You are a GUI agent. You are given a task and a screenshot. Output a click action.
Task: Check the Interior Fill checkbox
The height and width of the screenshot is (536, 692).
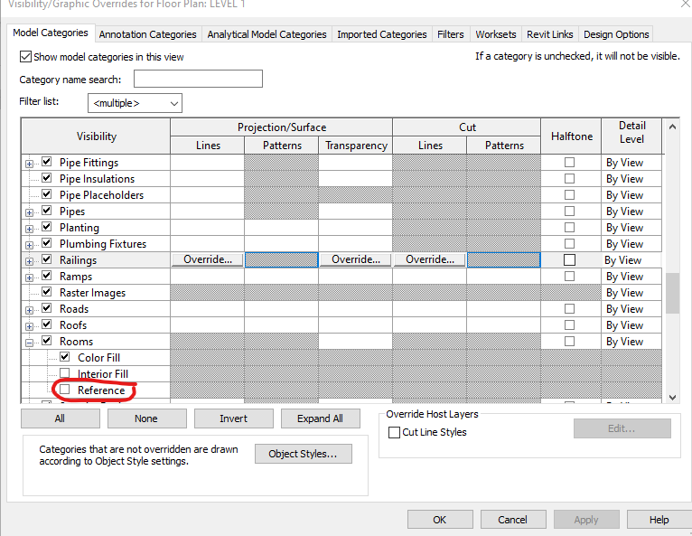click(x=64, y=373)
